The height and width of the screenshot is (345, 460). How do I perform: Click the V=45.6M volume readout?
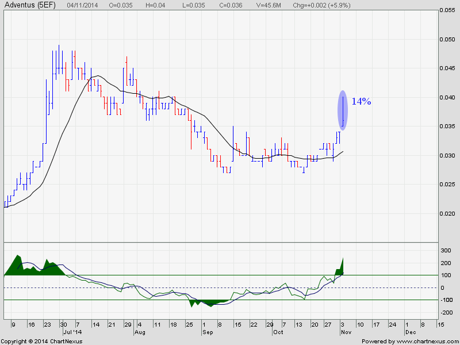(269, 5)
